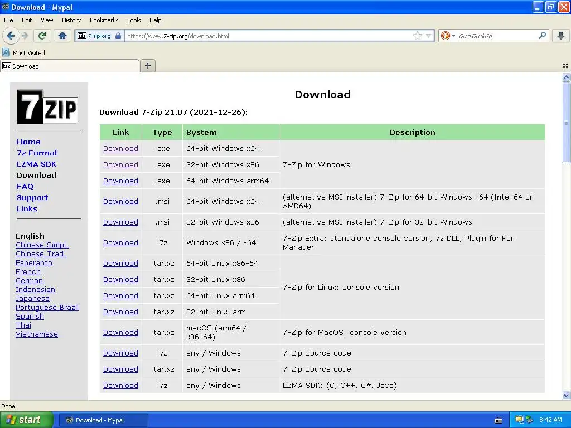Click the scrollbar down arrow
Image resolution: width=571 pixels, height=428 pixels.
pos(566,395)
